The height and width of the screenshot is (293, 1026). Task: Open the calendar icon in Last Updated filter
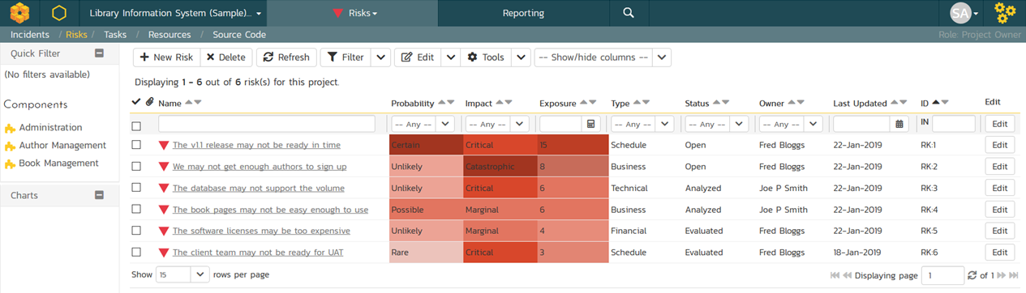click(899, 125)
